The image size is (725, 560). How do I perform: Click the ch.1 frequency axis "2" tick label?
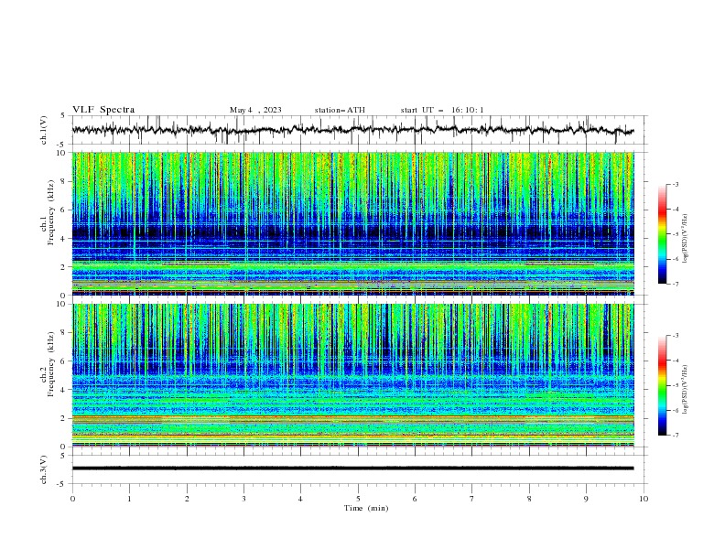pos(65,266)
